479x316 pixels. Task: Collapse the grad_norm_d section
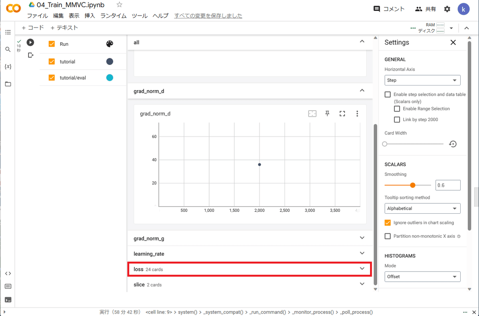(362, 91)
